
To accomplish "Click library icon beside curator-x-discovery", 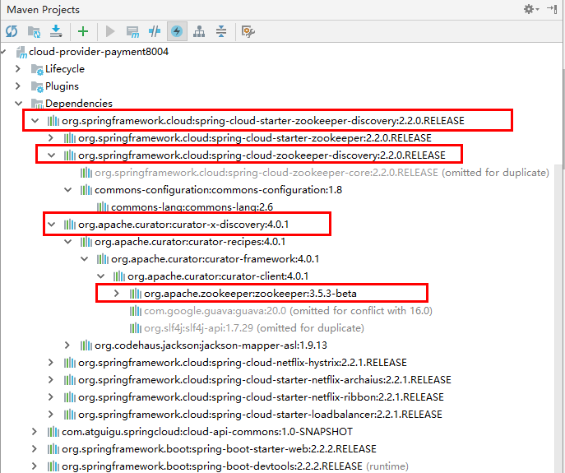I will coord(70,225).
